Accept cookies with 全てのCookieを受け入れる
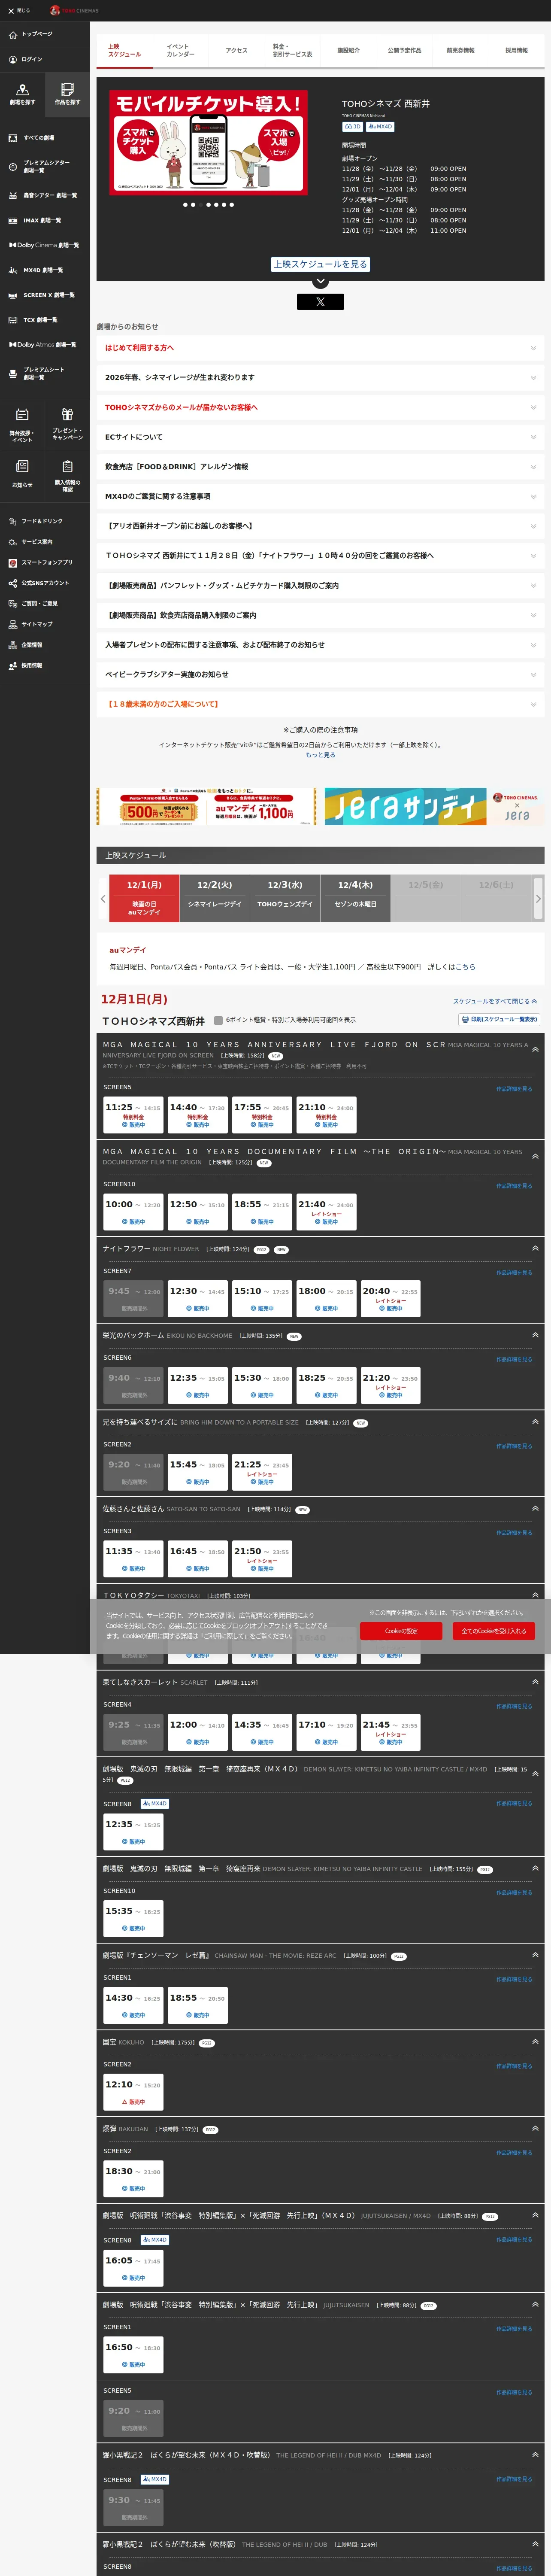Image resolution: width=551 pixels, height=2576 pixels. 493,1631
